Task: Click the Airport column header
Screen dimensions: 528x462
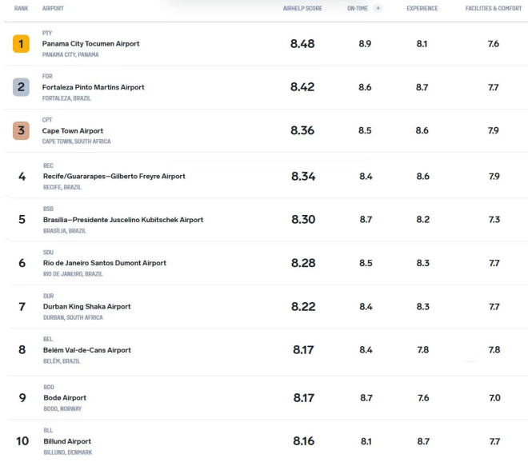Action: pos(53,9)
